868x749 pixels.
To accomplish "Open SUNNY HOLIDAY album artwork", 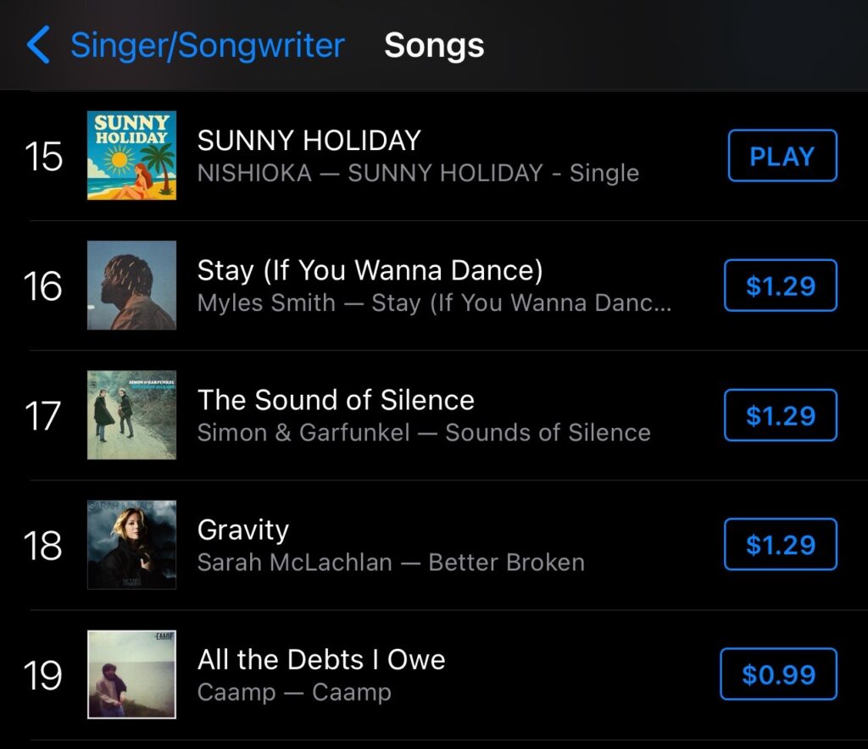I will (131, 156).
